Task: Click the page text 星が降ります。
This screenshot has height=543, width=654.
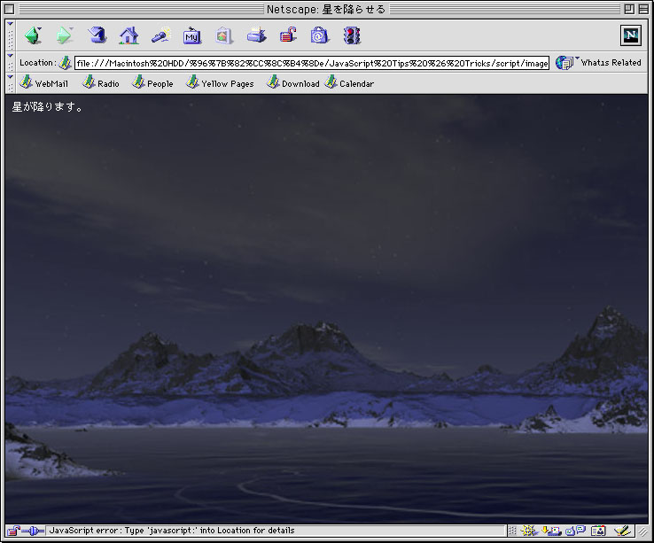Action: [x=47, y=107]
